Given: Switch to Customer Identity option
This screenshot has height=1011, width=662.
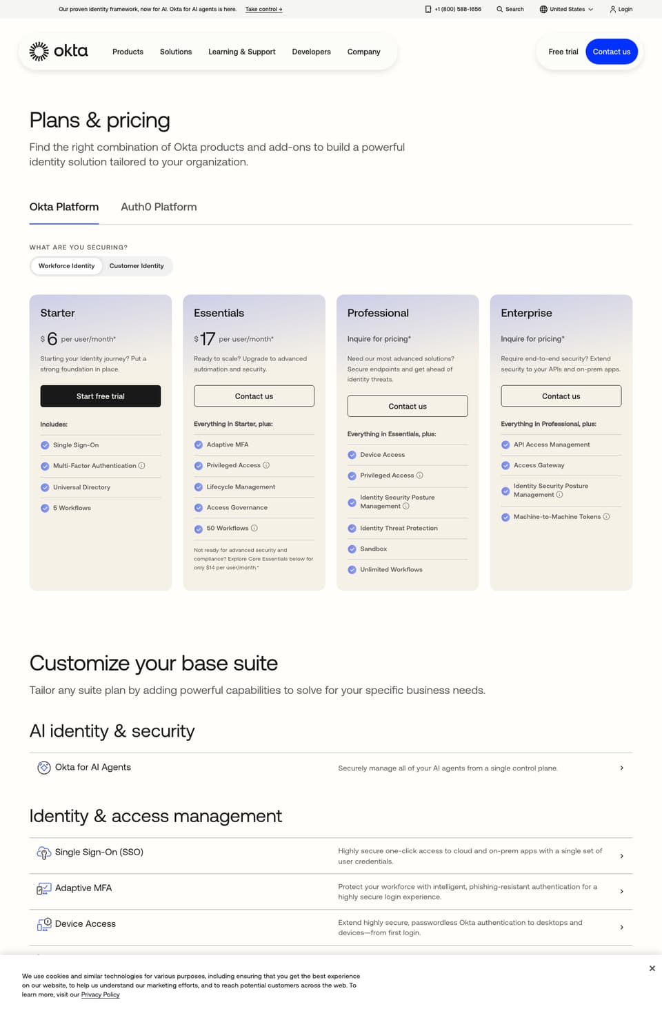Looking at the screenshot, I should (x=137, y=266).
